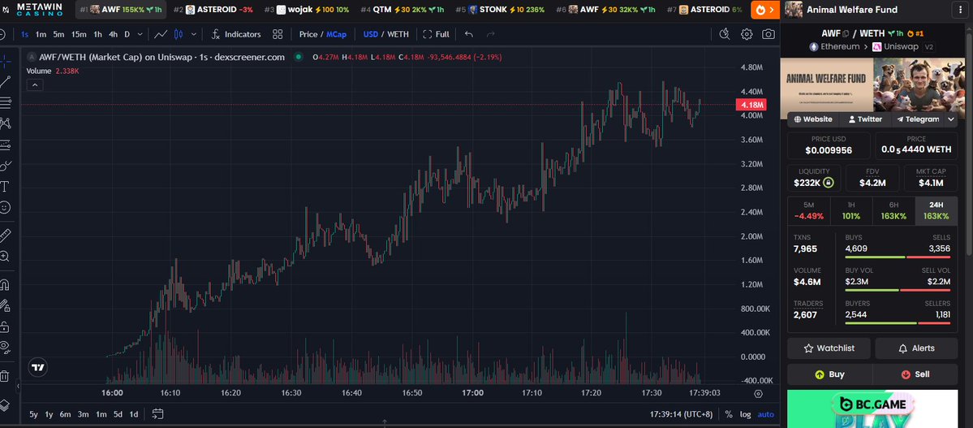The width and height of the screenshot is (973, 428).
Task: Open the long position forecasting tool
Action: tap(5, 145)
